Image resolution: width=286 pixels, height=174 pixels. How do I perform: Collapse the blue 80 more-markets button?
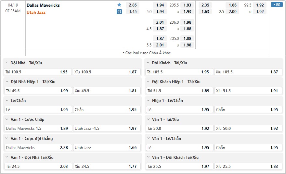click(277, 5)
